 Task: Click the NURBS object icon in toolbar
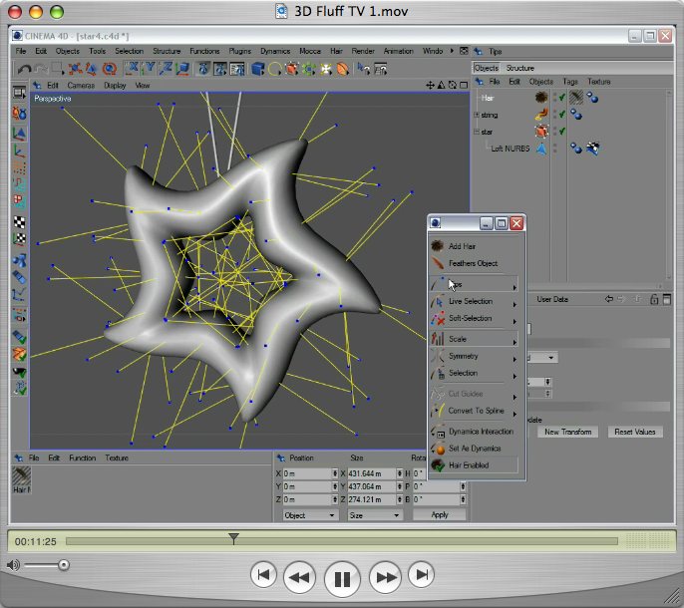tap(291, 69)
